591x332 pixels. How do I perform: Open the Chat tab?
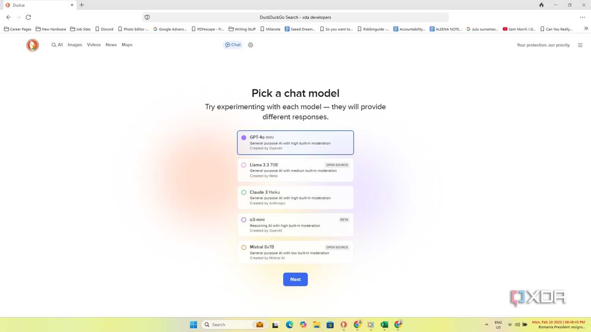[233, 45]
